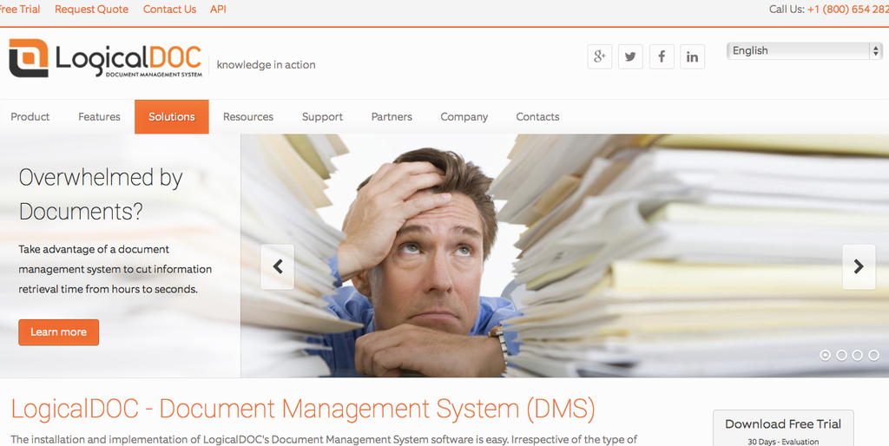
Task: Click the Learn more button
Action: pyautogui.click(x=59, y=332)
